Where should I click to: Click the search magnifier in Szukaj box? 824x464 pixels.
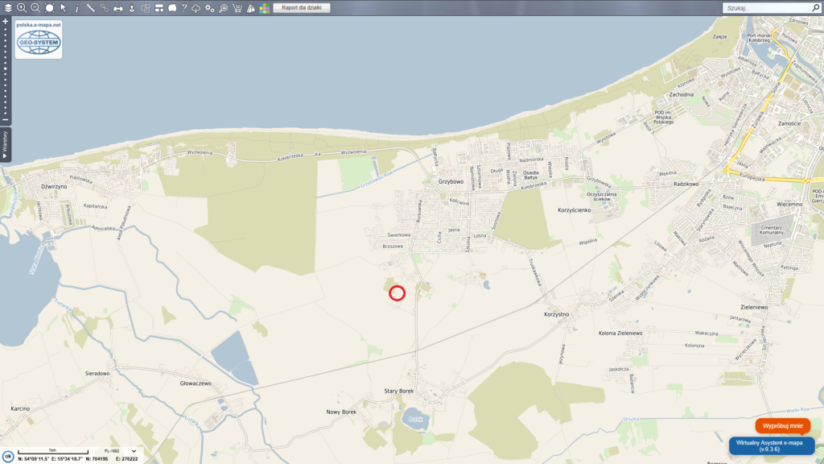(x=816, y=8)
